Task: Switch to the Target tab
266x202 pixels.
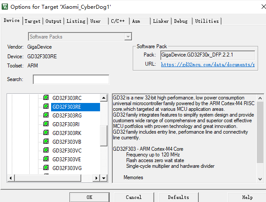Action: tap(33, 21)
